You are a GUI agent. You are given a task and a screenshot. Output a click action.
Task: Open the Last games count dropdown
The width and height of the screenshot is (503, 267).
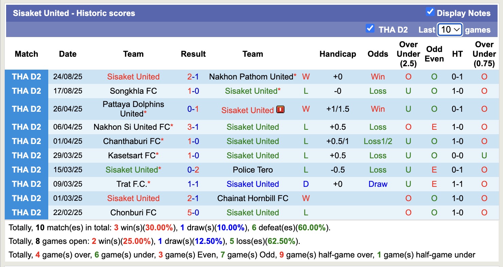[450, 30]
